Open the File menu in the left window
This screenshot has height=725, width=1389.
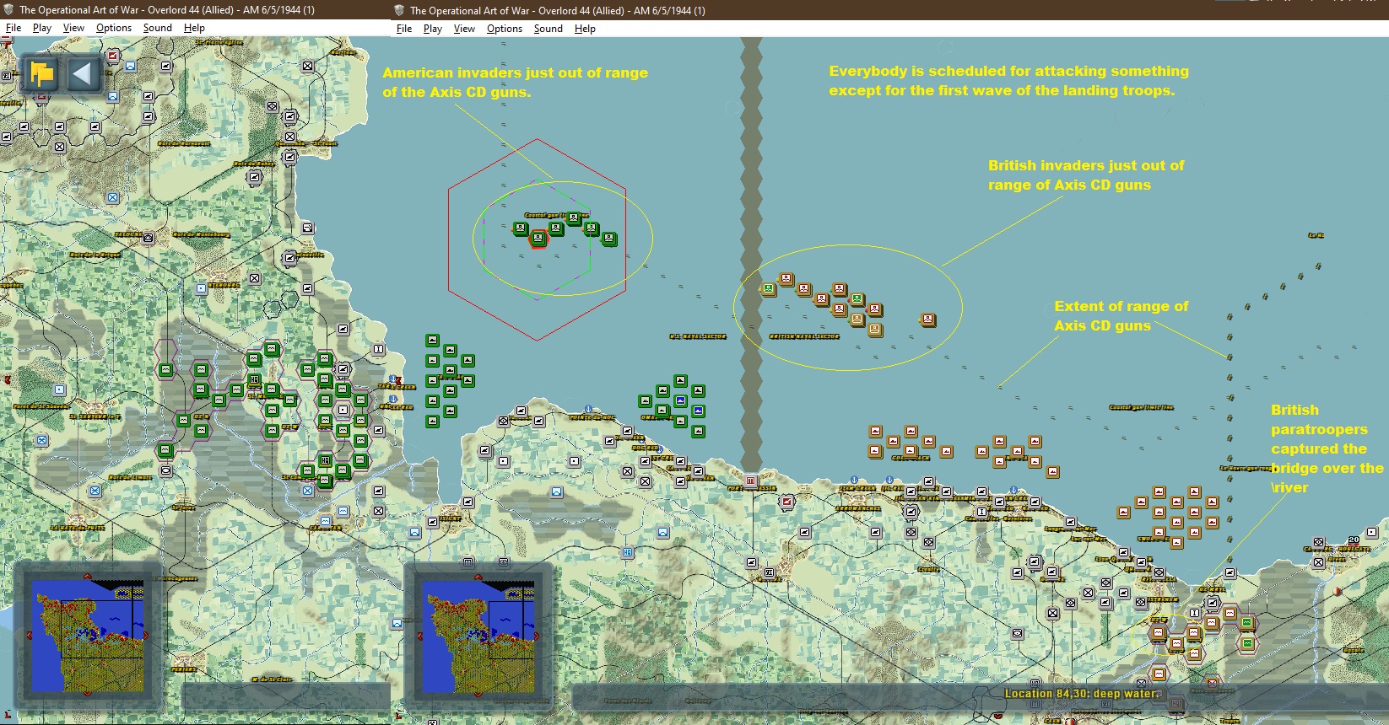tap(14, 28)
